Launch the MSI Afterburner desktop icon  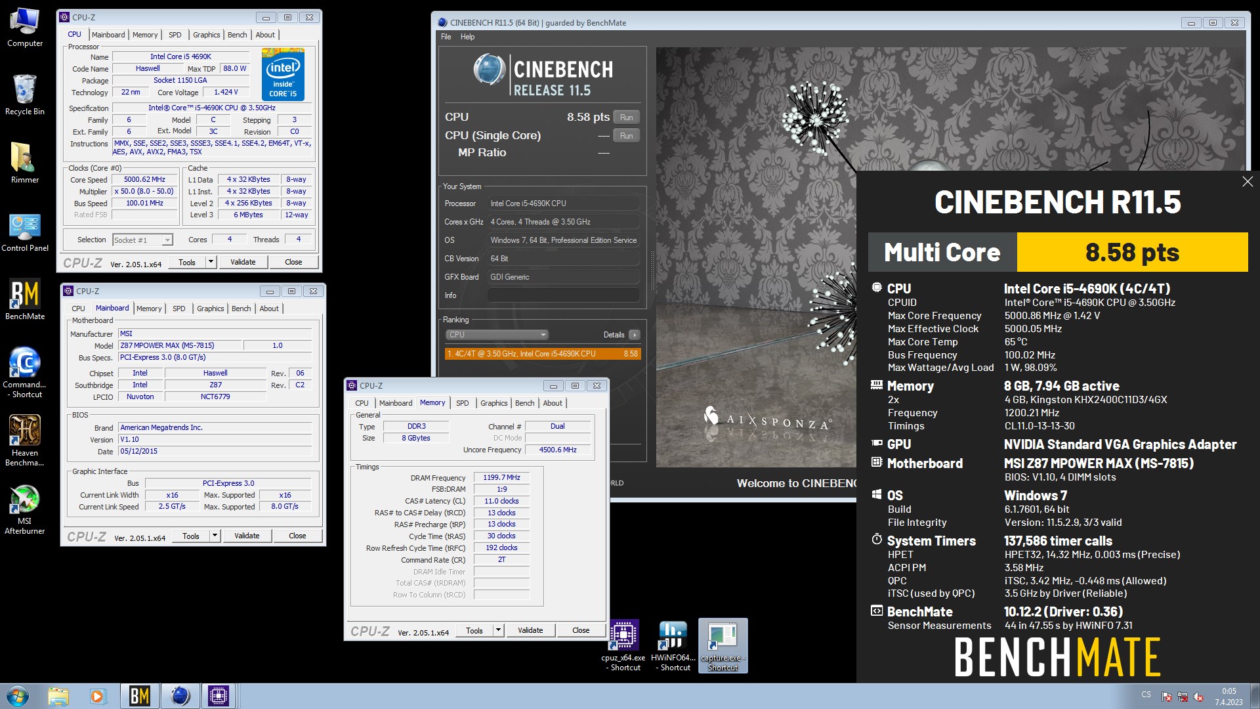(25, 509)
